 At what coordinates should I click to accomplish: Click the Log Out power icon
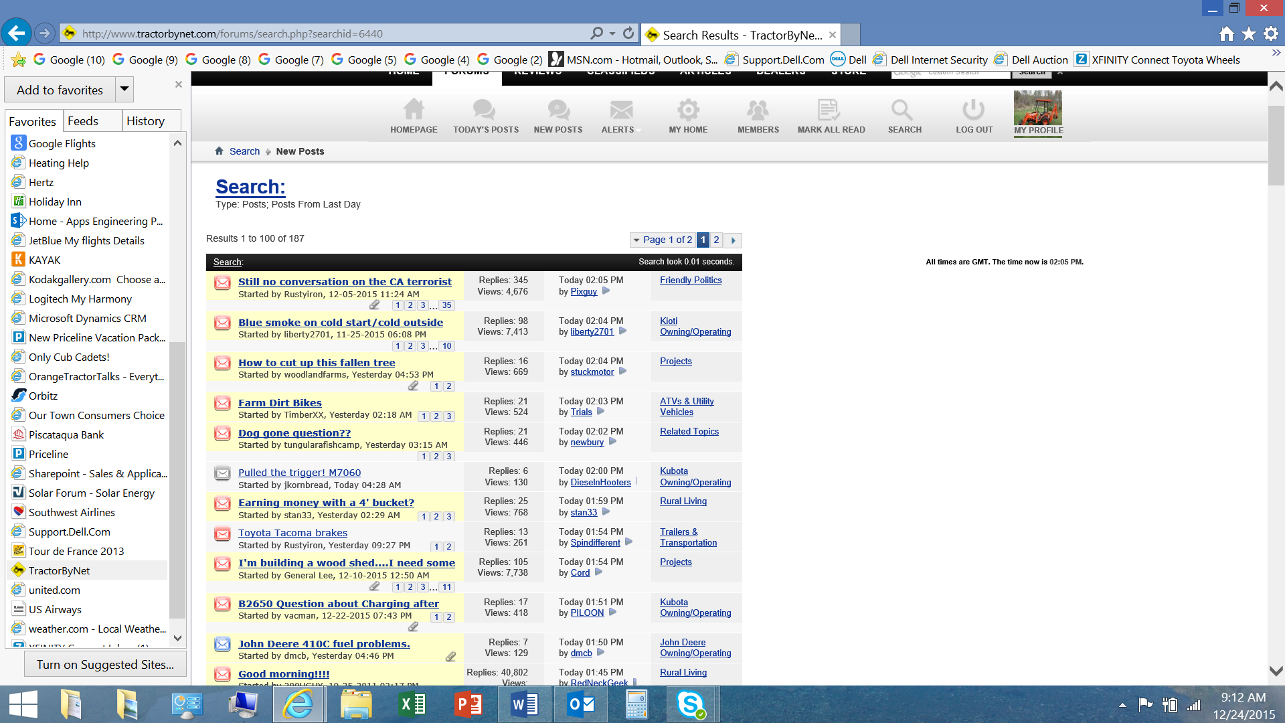click(973, 110)
